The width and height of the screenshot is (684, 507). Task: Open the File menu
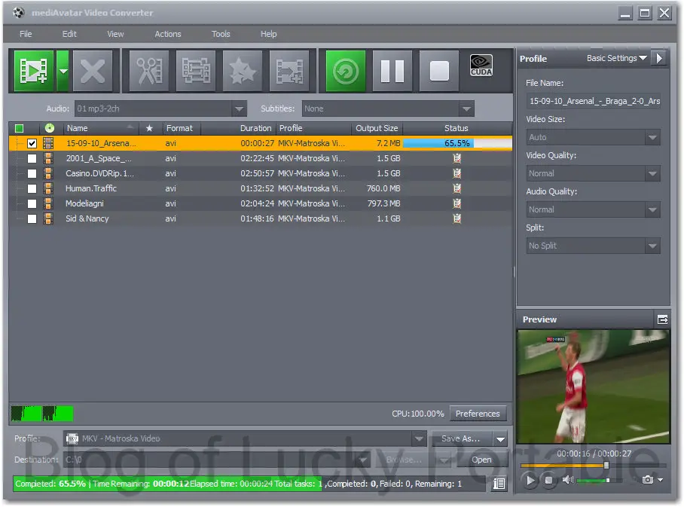(26, 34)
